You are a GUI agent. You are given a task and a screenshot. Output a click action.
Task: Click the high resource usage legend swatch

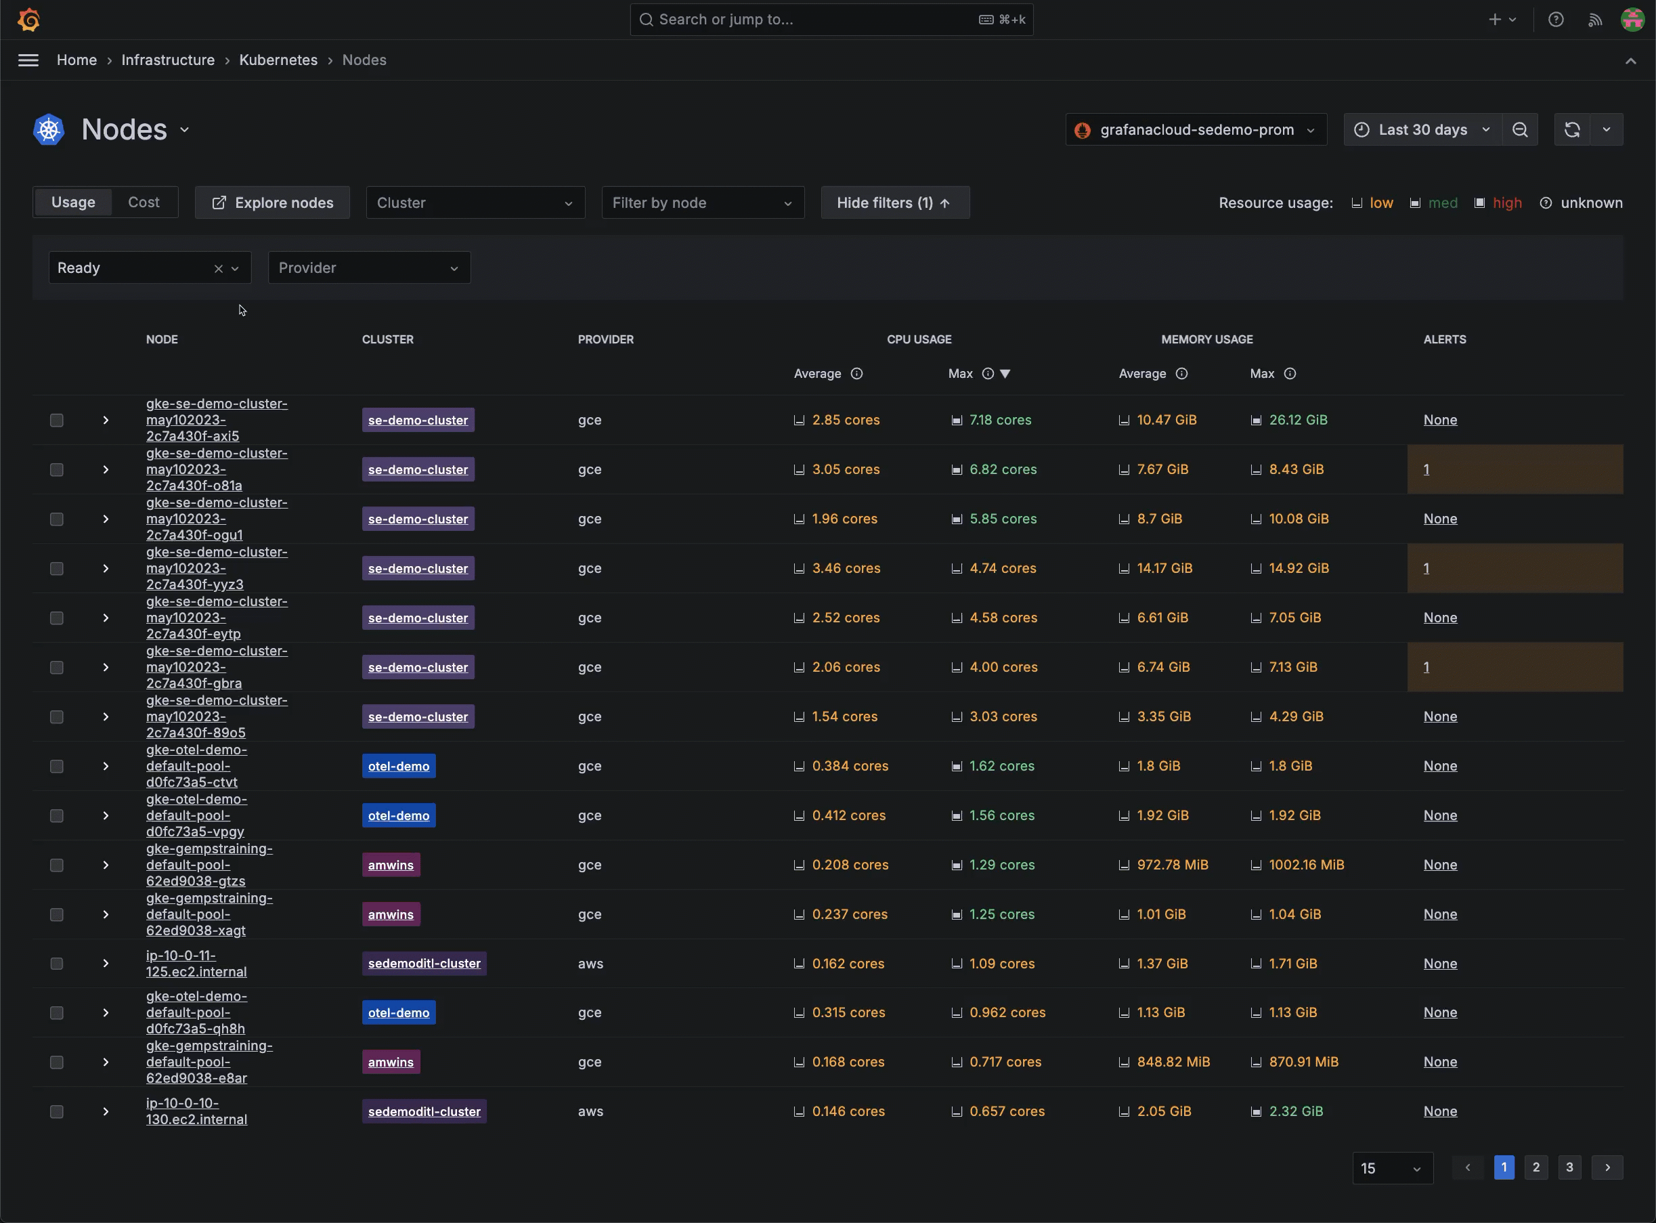tap(1480, 202)
